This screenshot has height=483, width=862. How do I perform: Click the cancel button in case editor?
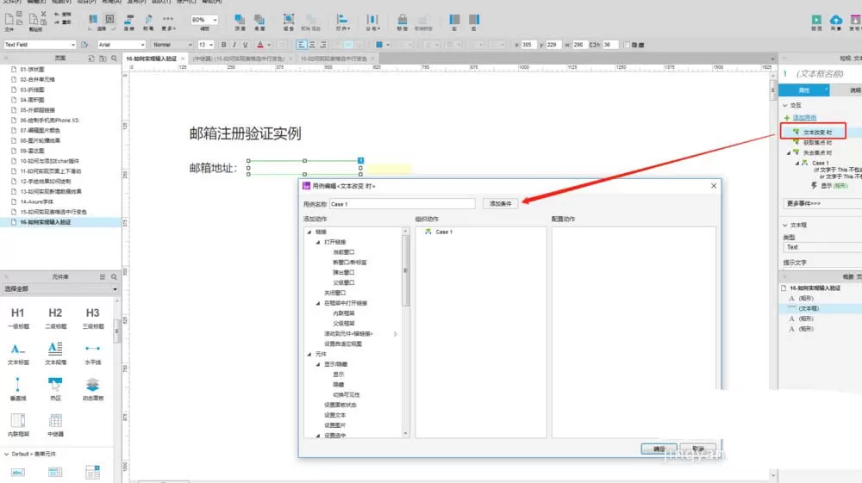(698, 449)
